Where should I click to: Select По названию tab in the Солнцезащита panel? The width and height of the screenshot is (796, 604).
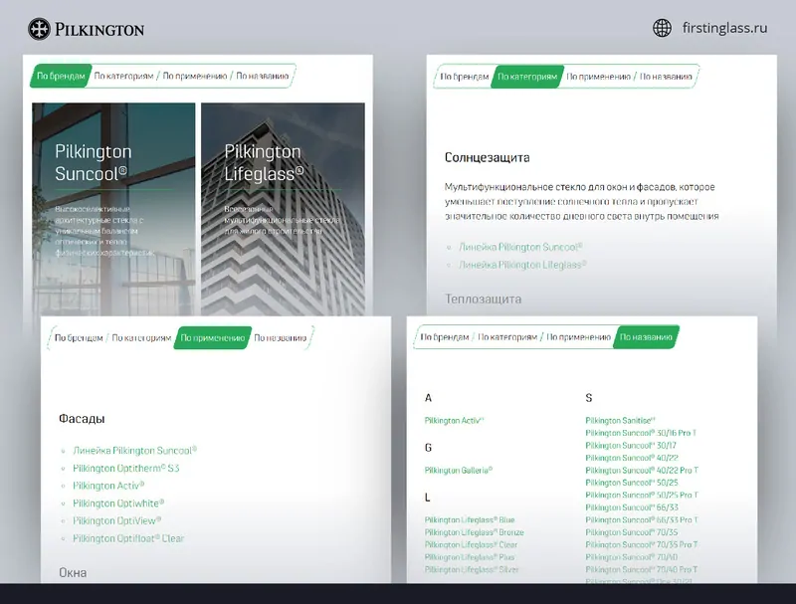point(666,77)
